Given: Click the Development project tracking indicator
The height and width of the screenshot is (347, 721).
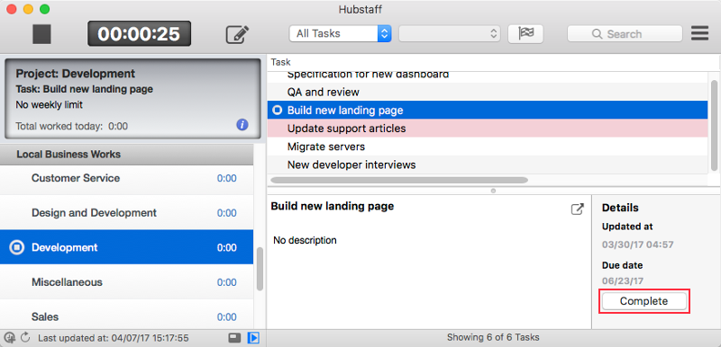Looking at the screenshot, I should [x=17, y=247].
